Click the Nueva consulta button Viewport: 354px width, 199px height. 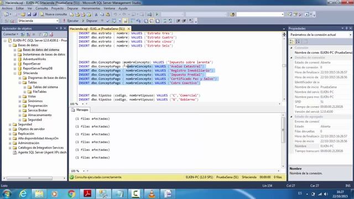point(54,14)
